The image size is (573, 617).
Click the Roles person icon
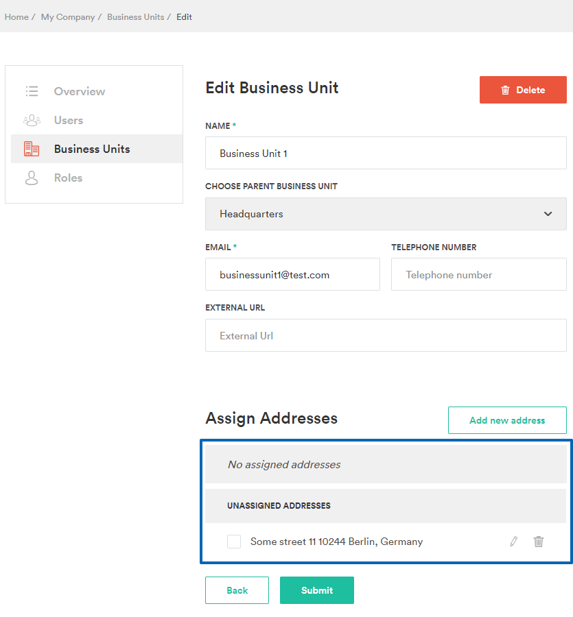[32, 178]
